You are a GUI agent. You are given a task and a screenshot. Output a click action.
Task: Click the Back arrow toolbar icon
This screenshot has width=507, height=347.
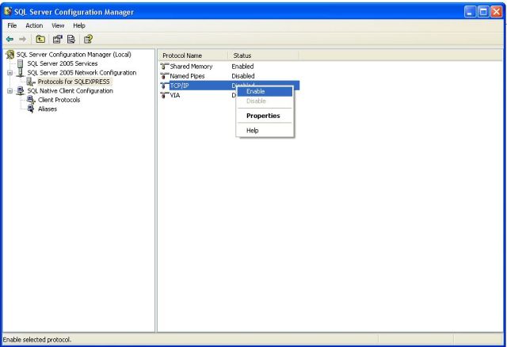point(10,39)
